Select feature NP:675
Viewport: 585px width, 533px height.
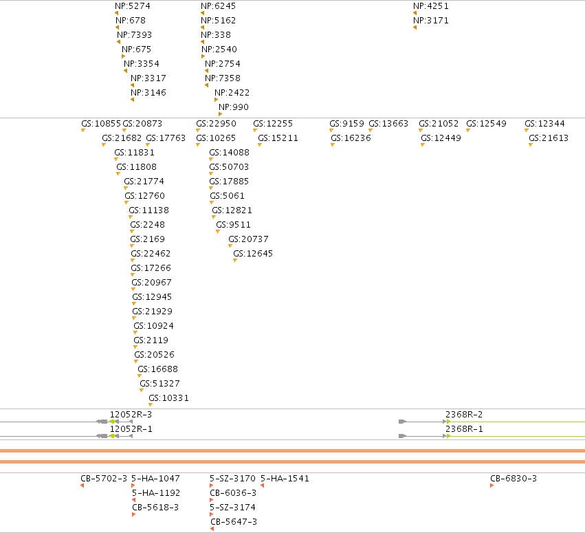(x=137, y=50)
